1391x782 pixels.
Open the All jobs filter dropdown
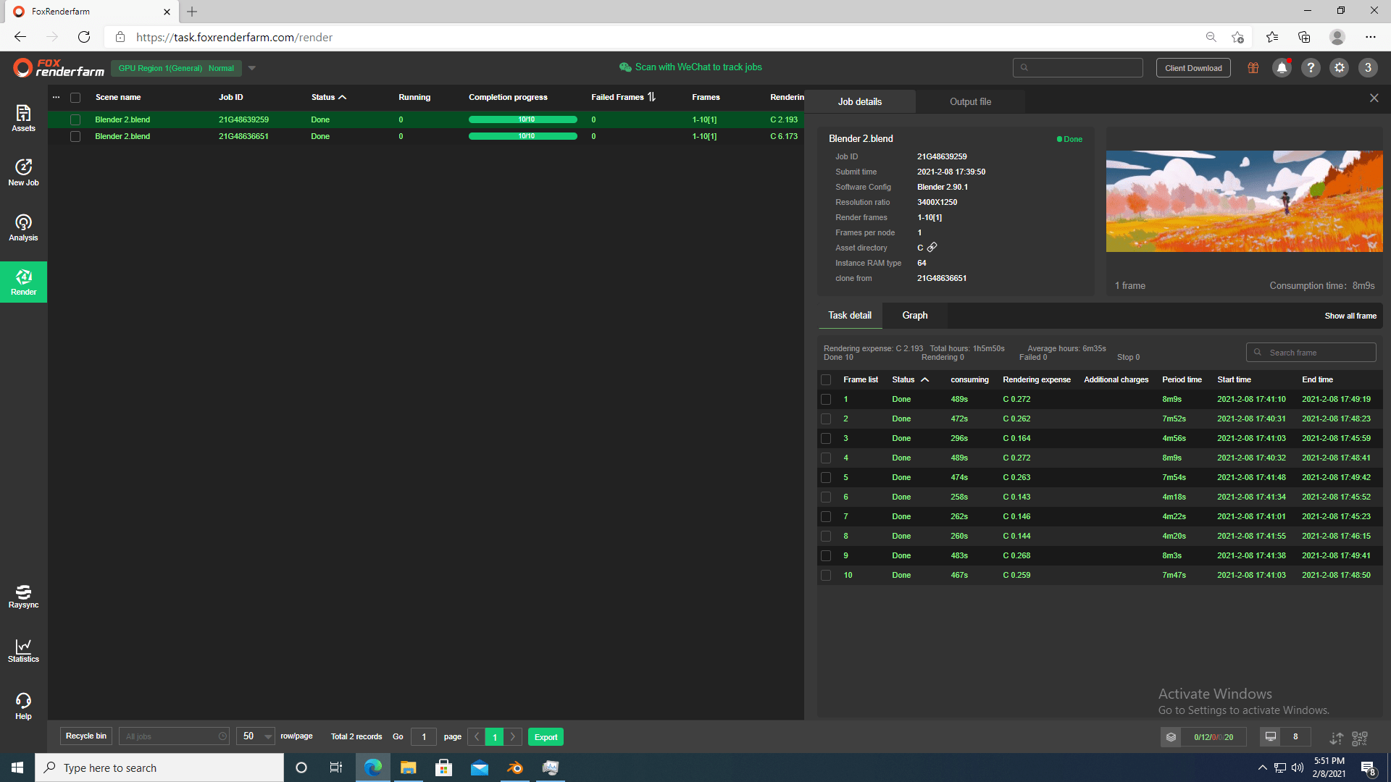point(174,736)
